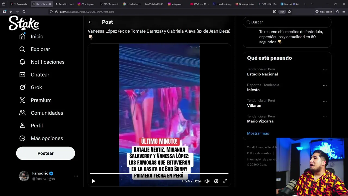The width and height of the screenshot is (348, 196).
Task: Switch to Comunidad X browser tab
Action: pyautogui.click(x=19, y=4)
